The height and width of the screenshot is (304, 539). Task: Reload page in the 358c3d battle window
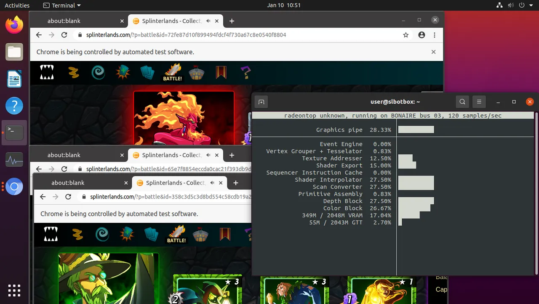(x=68, y=197)
